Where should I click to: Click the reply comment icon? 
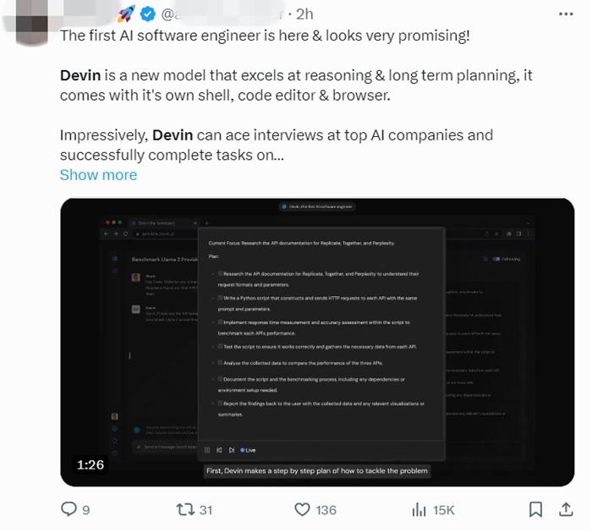70,509
